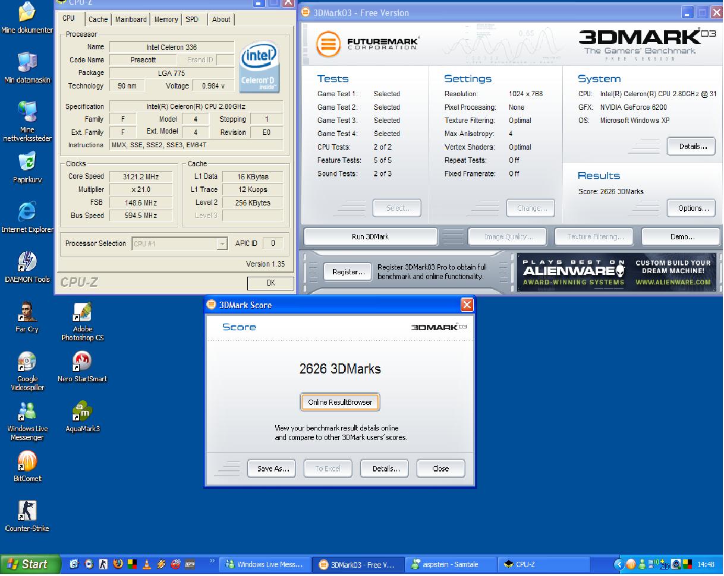
Task: Switch to the aspstein - Samtale taskbar item
Action: click(x=451, y=564)
